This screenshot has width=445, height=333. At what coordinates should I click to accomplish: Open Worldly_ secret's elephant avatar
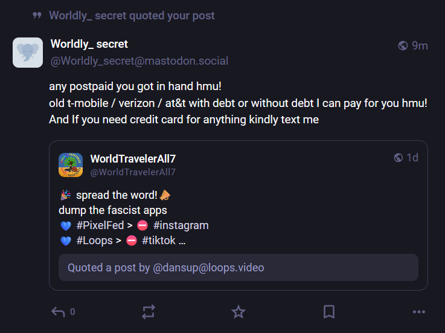click(28, 53)
